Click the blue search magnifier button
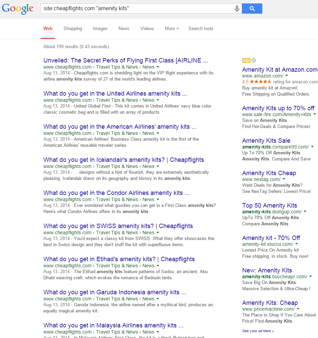Image resolution: width=318 pixels, height=338 pixels. pos(252,9)
